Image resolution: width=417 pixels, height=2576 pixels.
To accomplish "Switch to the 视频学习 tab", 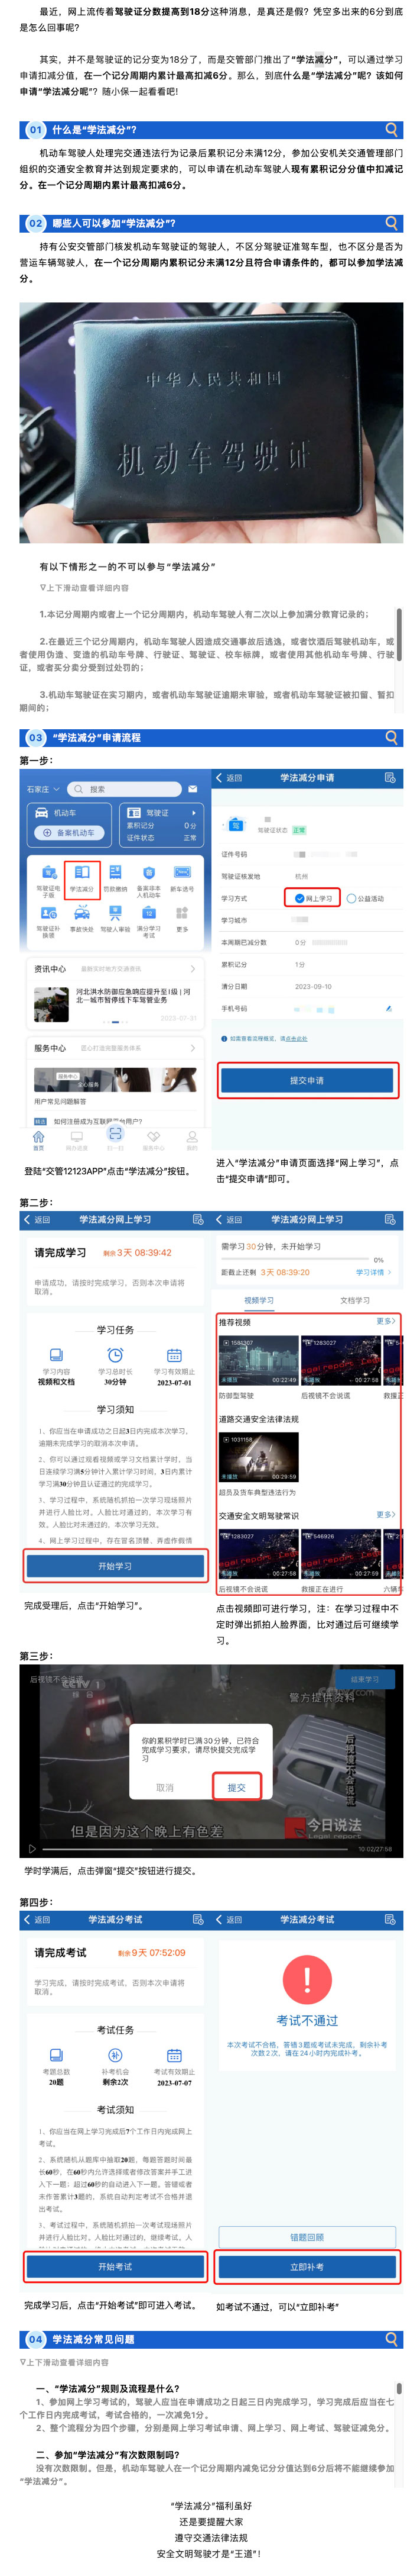I will tap(259, 1300).
